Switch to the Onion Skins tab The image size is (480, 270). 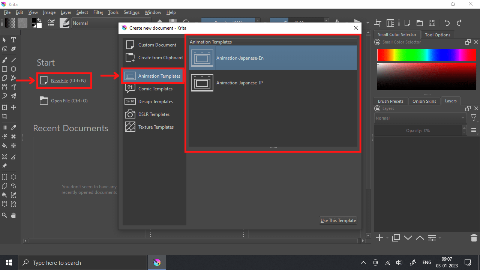pyautogui.click(x=424, y=101)
